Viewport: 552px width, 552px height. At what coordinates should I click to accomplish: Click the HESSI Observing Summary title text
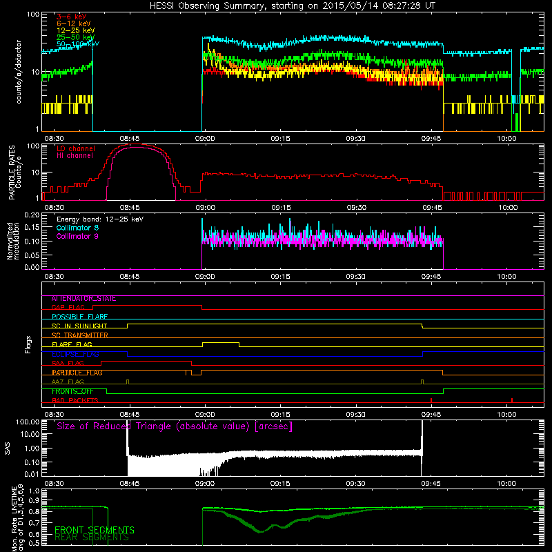(293, 6)
